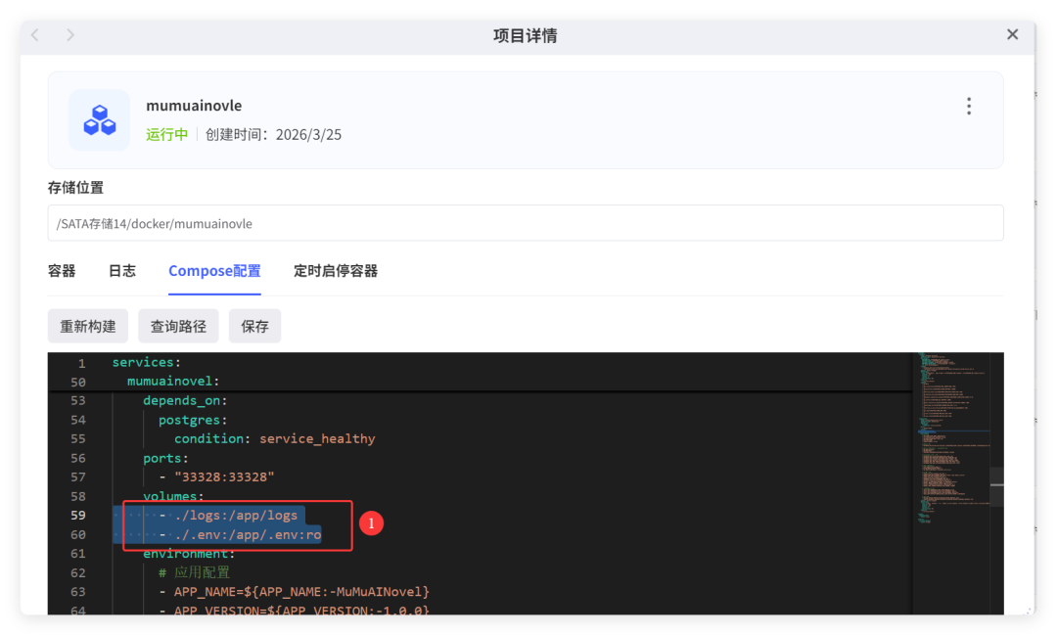Click the mumuainovle project cube icon
The width and height of the screenshot is (1057, 635).
[99, 120]
